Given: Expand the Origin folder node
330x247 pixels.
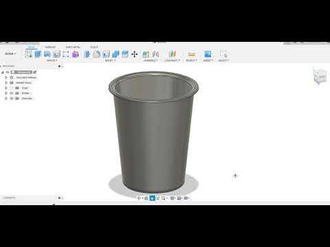Looking at the screenshot, I should click(6, 88).
